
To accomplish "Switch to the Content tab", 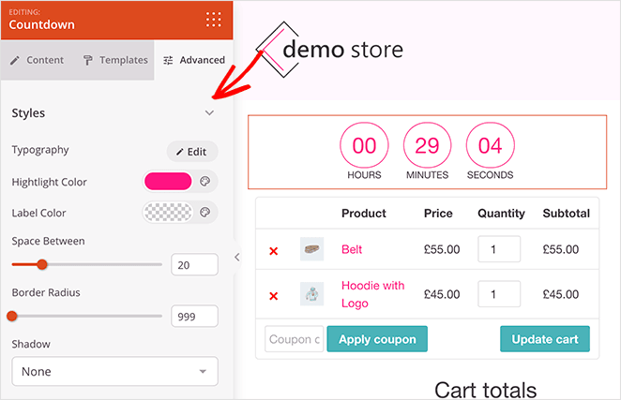I will point(38,60).
